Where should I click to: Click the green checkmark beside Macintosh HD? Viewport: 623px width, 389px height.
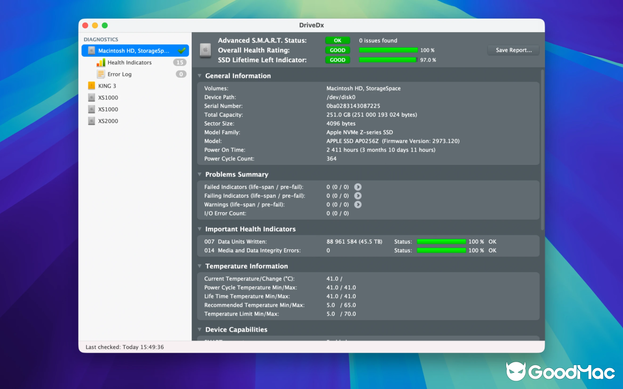click(x=182, y=50)
